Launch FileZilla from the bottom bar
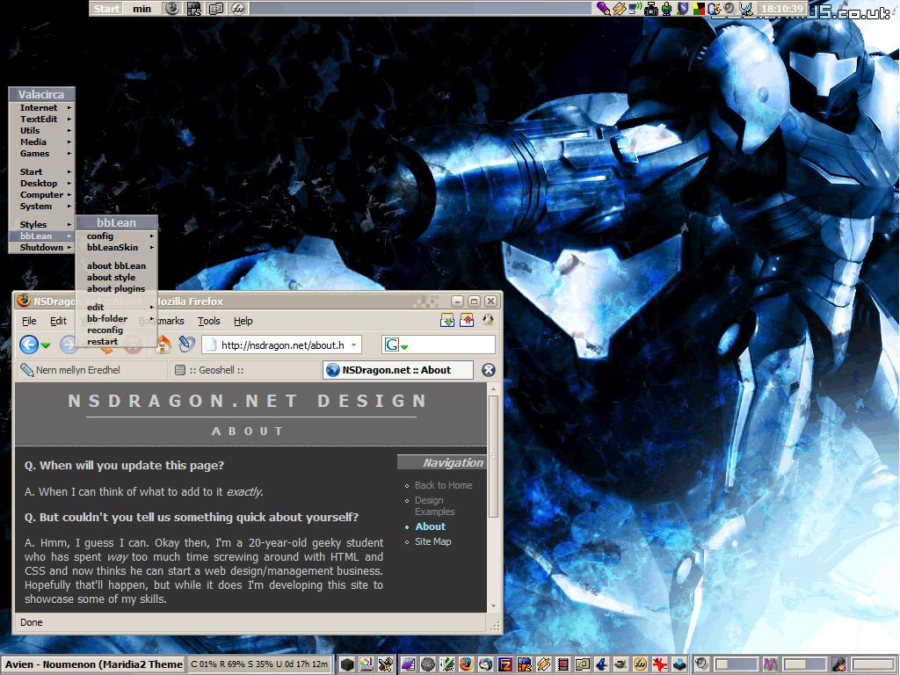 [505, 664]
